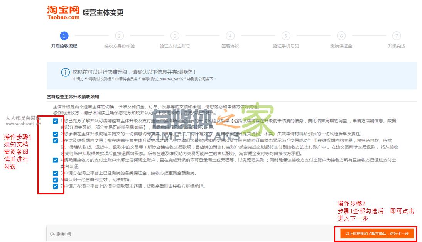Uncheck clause 2 about submitted information validity

point(55,135)
